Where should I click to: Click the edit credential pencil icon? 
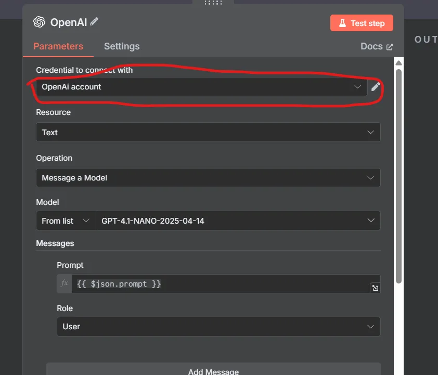(376, 86)
